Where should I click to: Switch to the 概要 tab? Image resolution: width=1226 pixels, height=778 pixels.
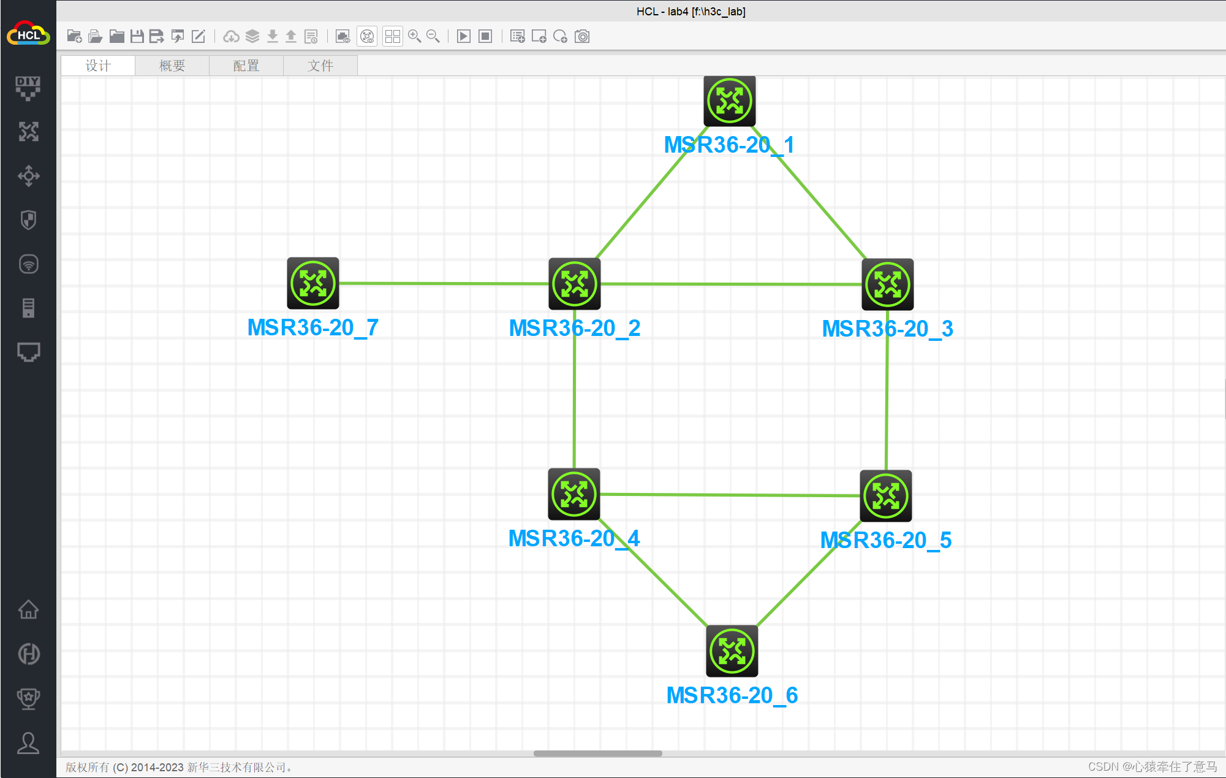pyautogui.click(x=172, y=66)
